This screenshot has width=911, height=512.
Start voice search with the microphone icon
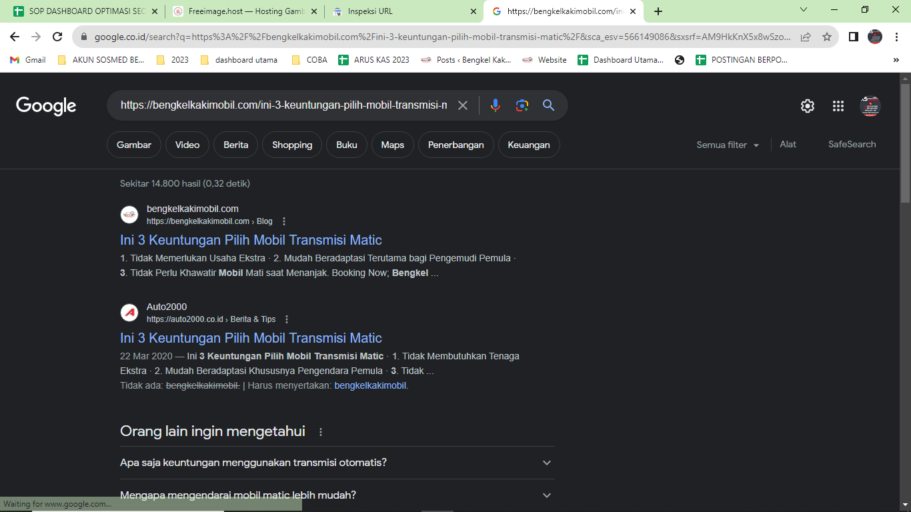tap(495, 105)
